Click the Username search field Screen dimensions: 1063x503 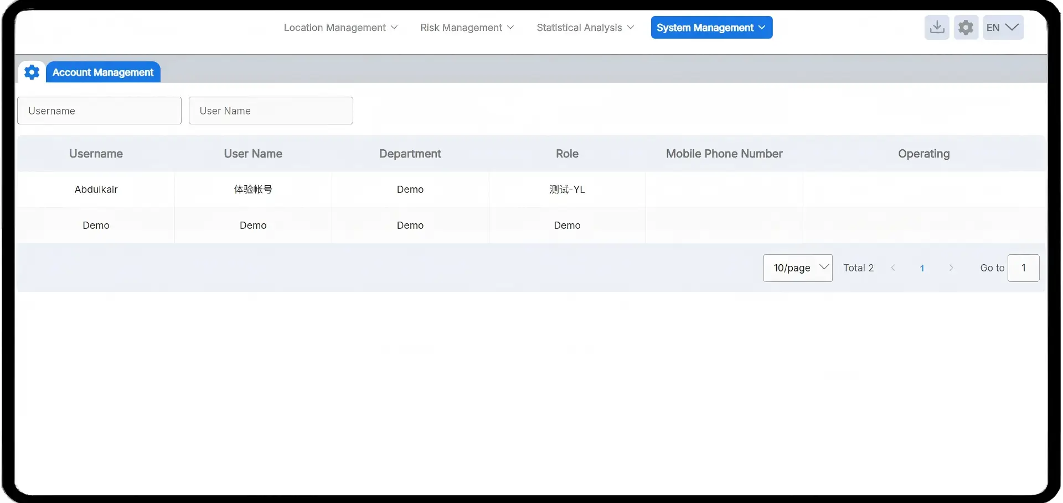click(x=99, y=111)
